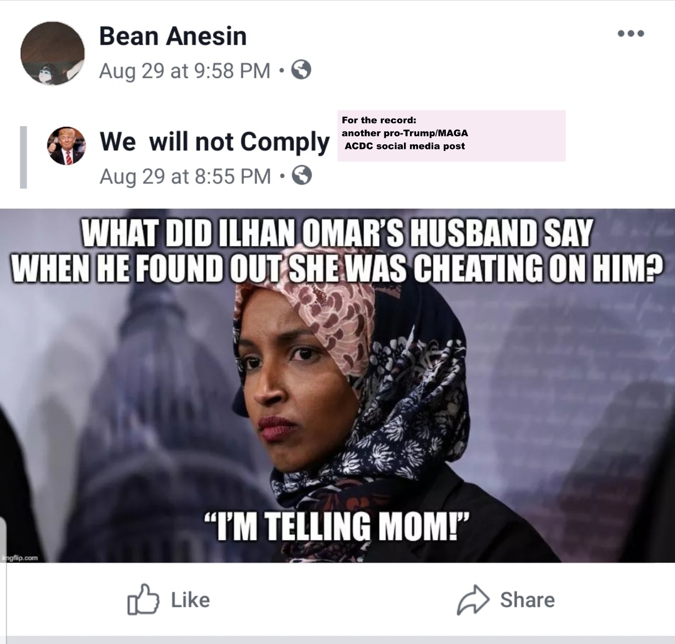Open Bean Anesin's profile picture
Viewport: 675px width, 644px height.
click(x=52, y=53)
